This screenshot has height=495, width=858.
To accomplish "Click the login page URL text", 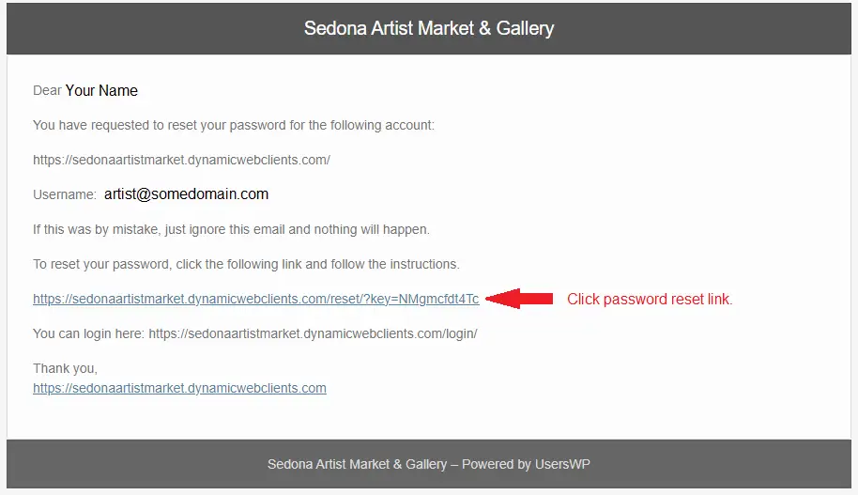I will (x=313, y=334).
